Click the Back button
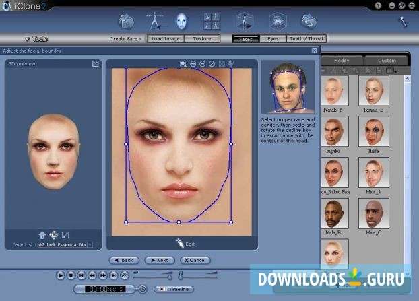 tap(124, 260)
